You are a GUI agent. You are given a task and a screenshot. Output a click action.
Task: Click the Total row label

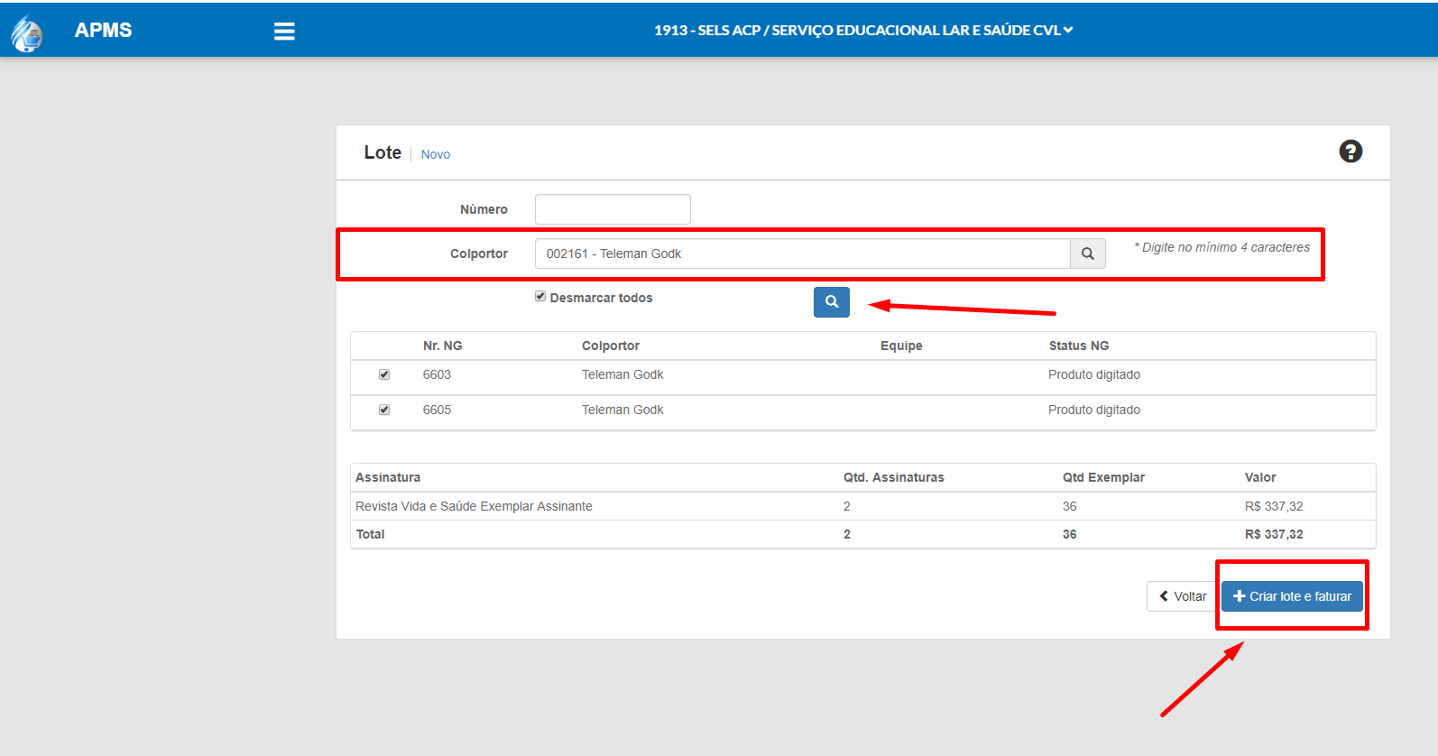370,534
